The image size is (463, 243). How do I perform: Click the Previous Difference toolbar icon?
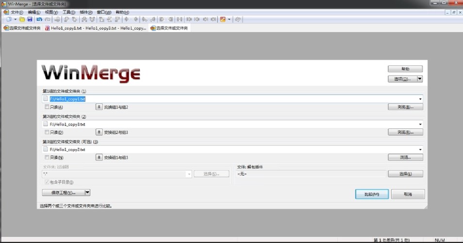pyautogui.click(x=74, y=19)
